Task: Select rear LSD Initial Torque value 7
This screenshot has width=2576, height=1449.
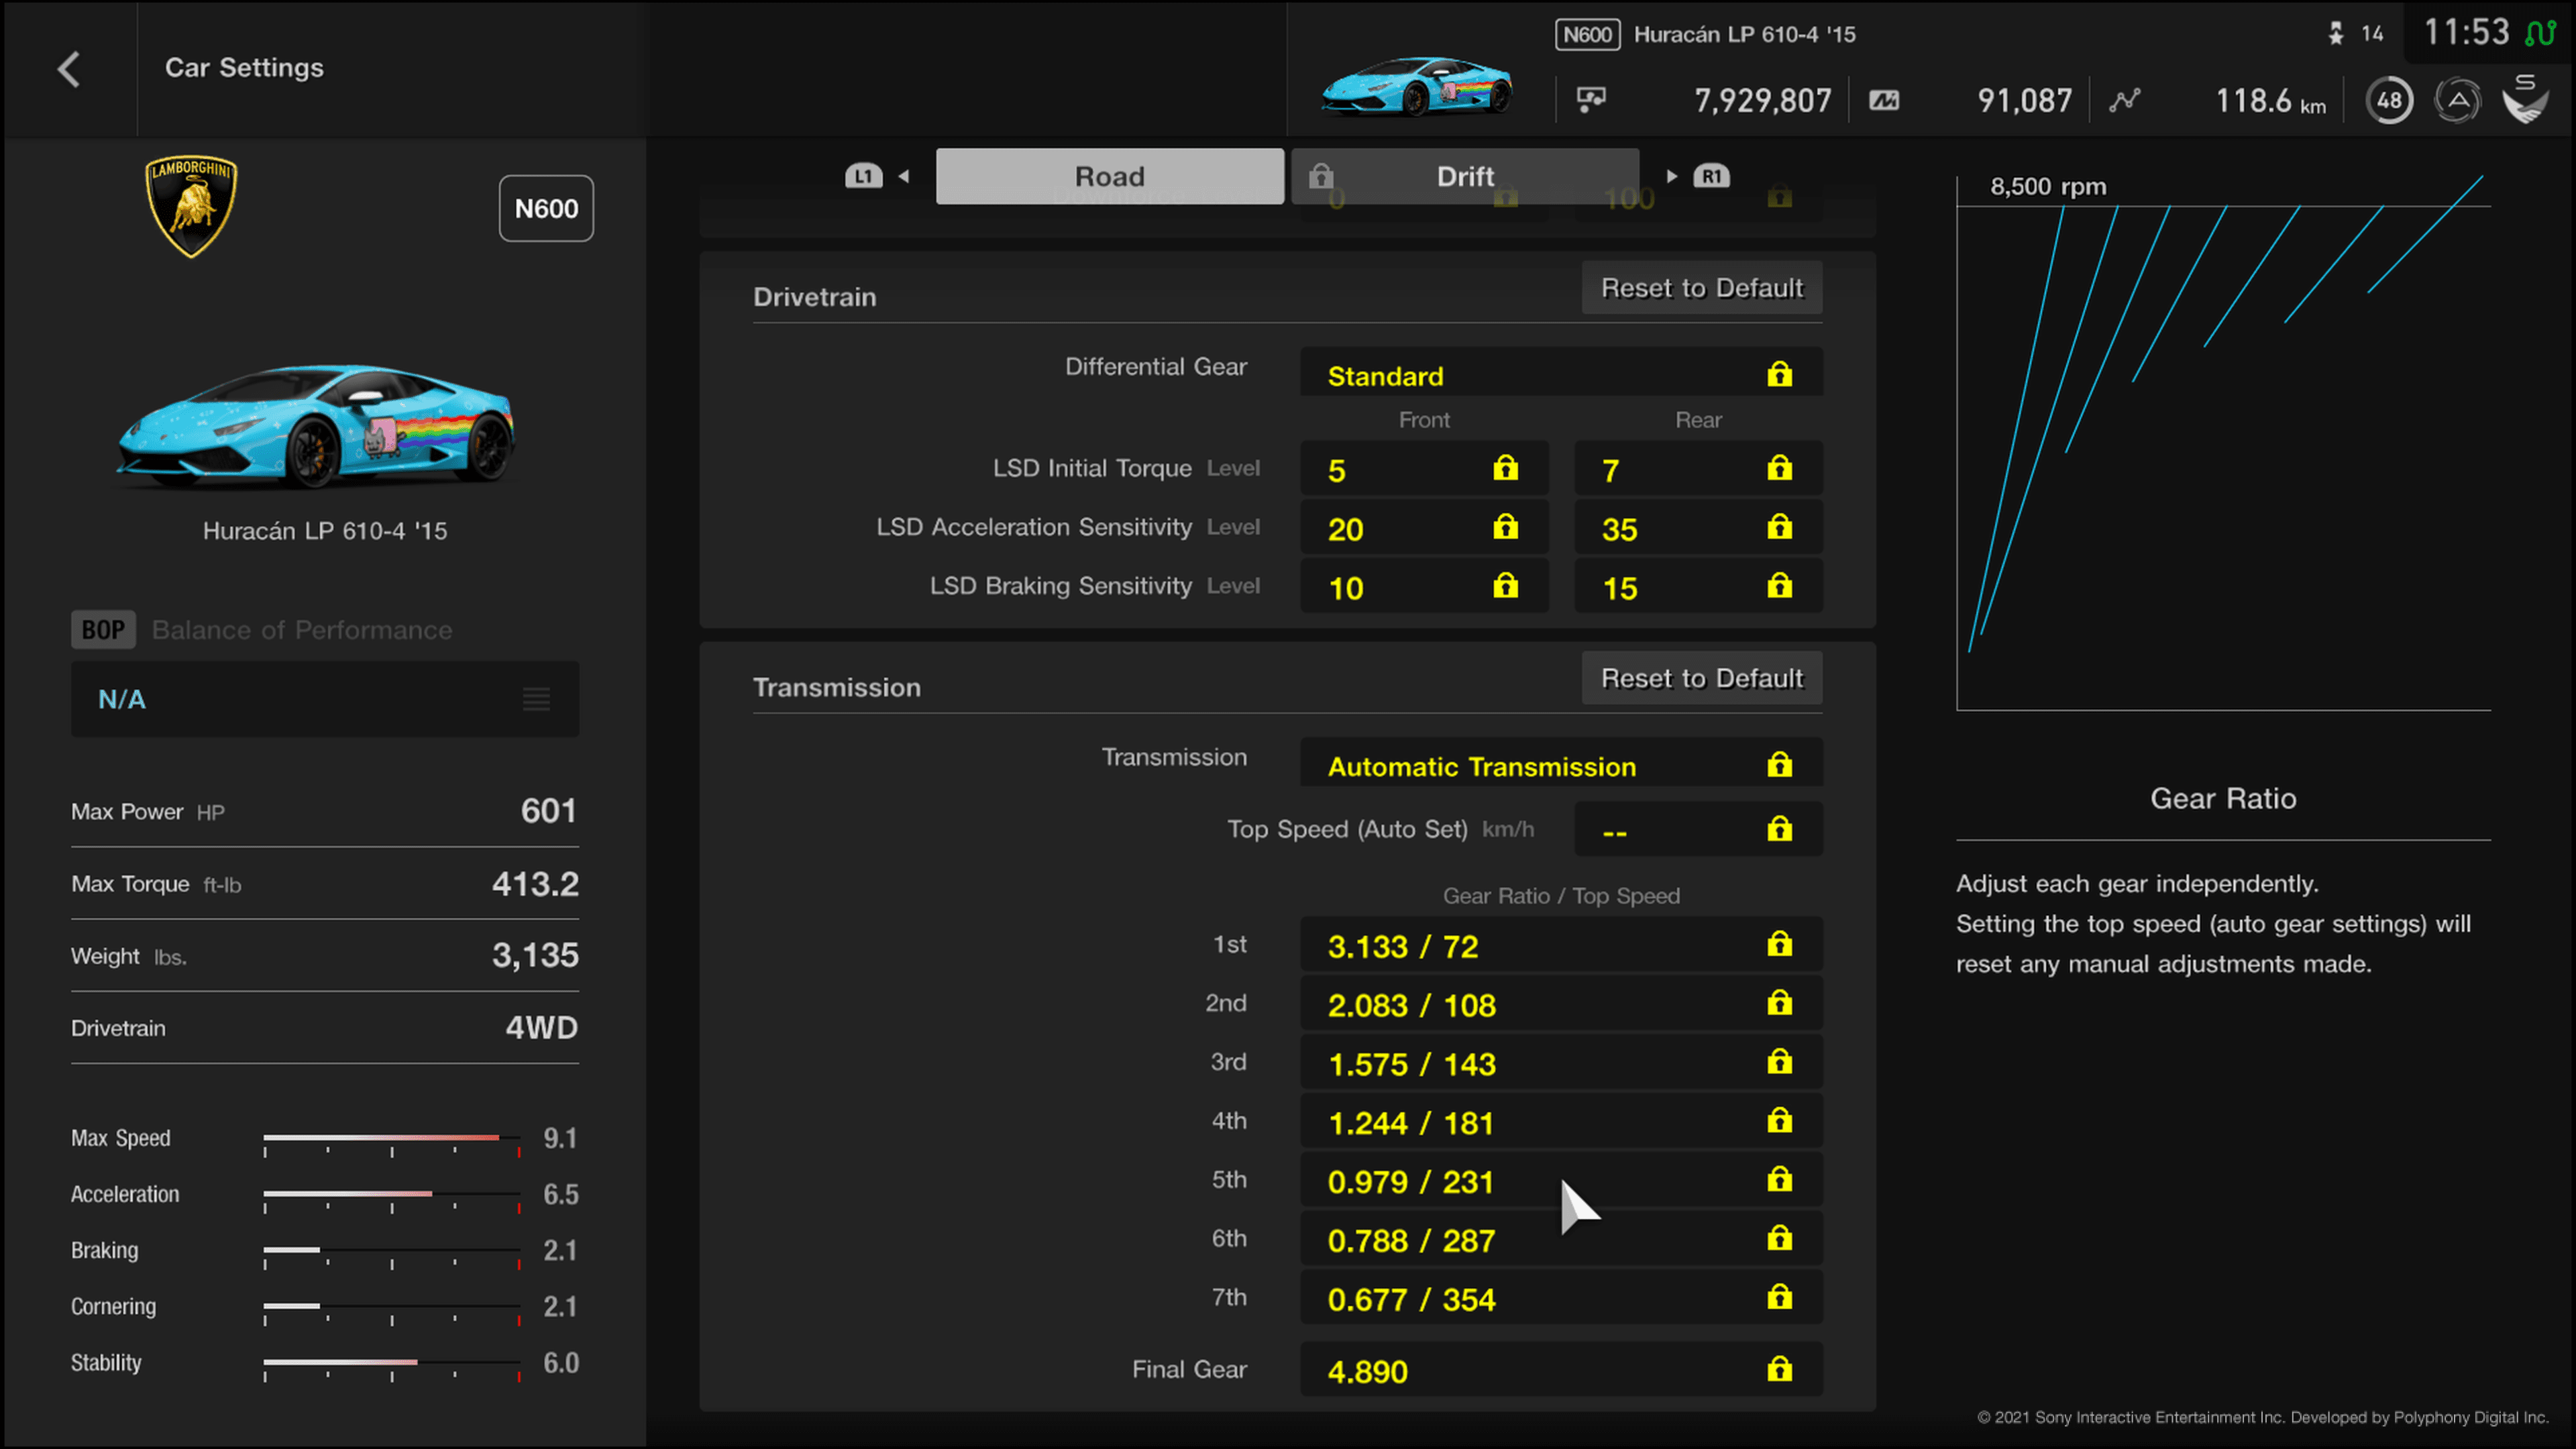Action: coord(1698,468)
